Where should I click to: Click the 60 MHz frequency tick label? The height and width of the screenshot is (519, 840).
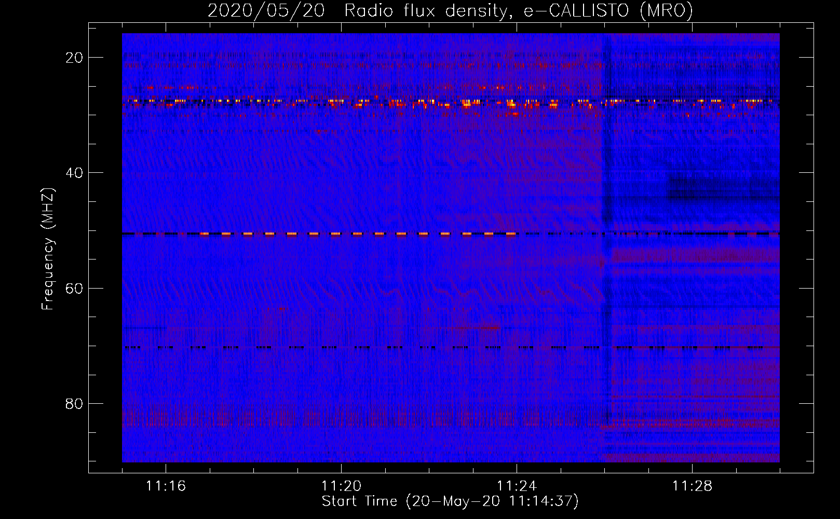(75, 288)
